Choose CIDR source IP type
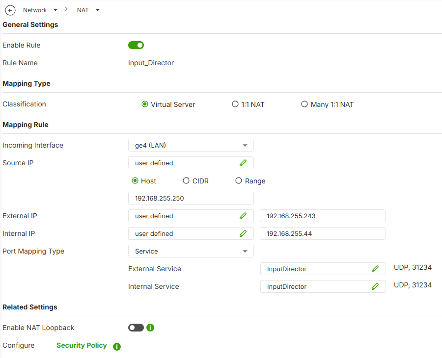This screenshot has height=358, width=442. (x=186, y=180)
